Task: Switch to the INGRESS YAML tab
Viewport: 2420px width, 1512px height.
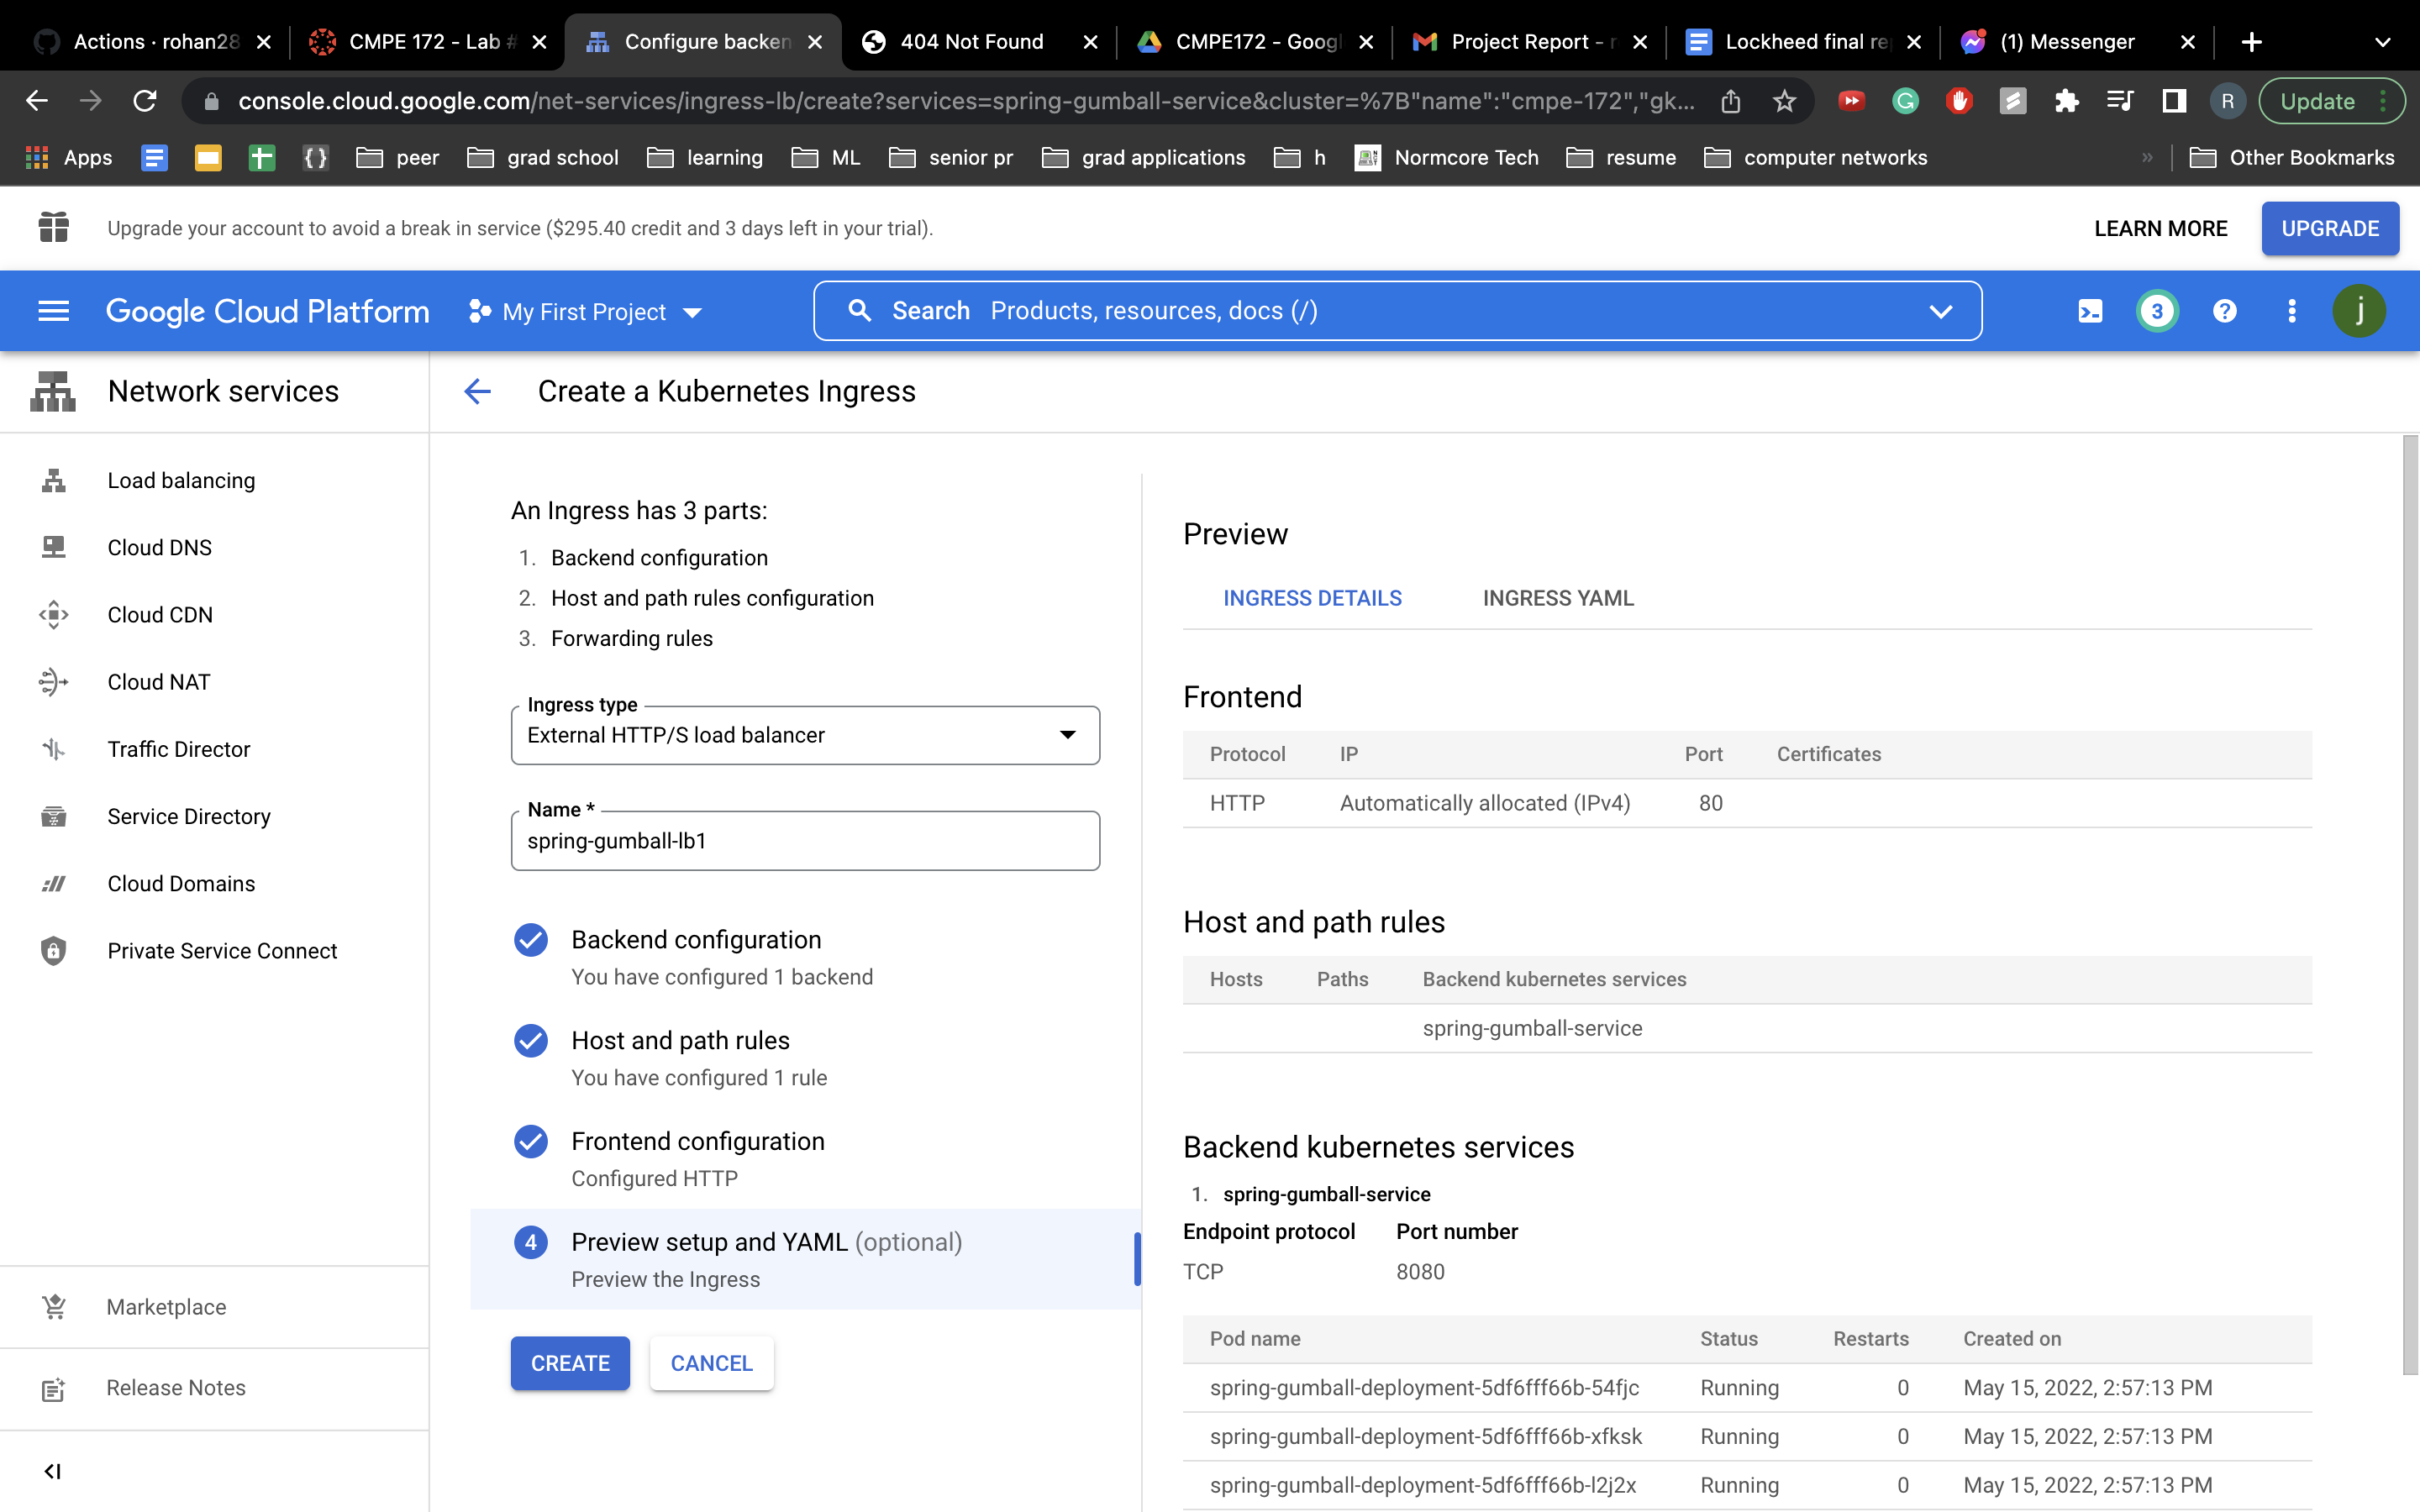Action: click(1557, 598)
